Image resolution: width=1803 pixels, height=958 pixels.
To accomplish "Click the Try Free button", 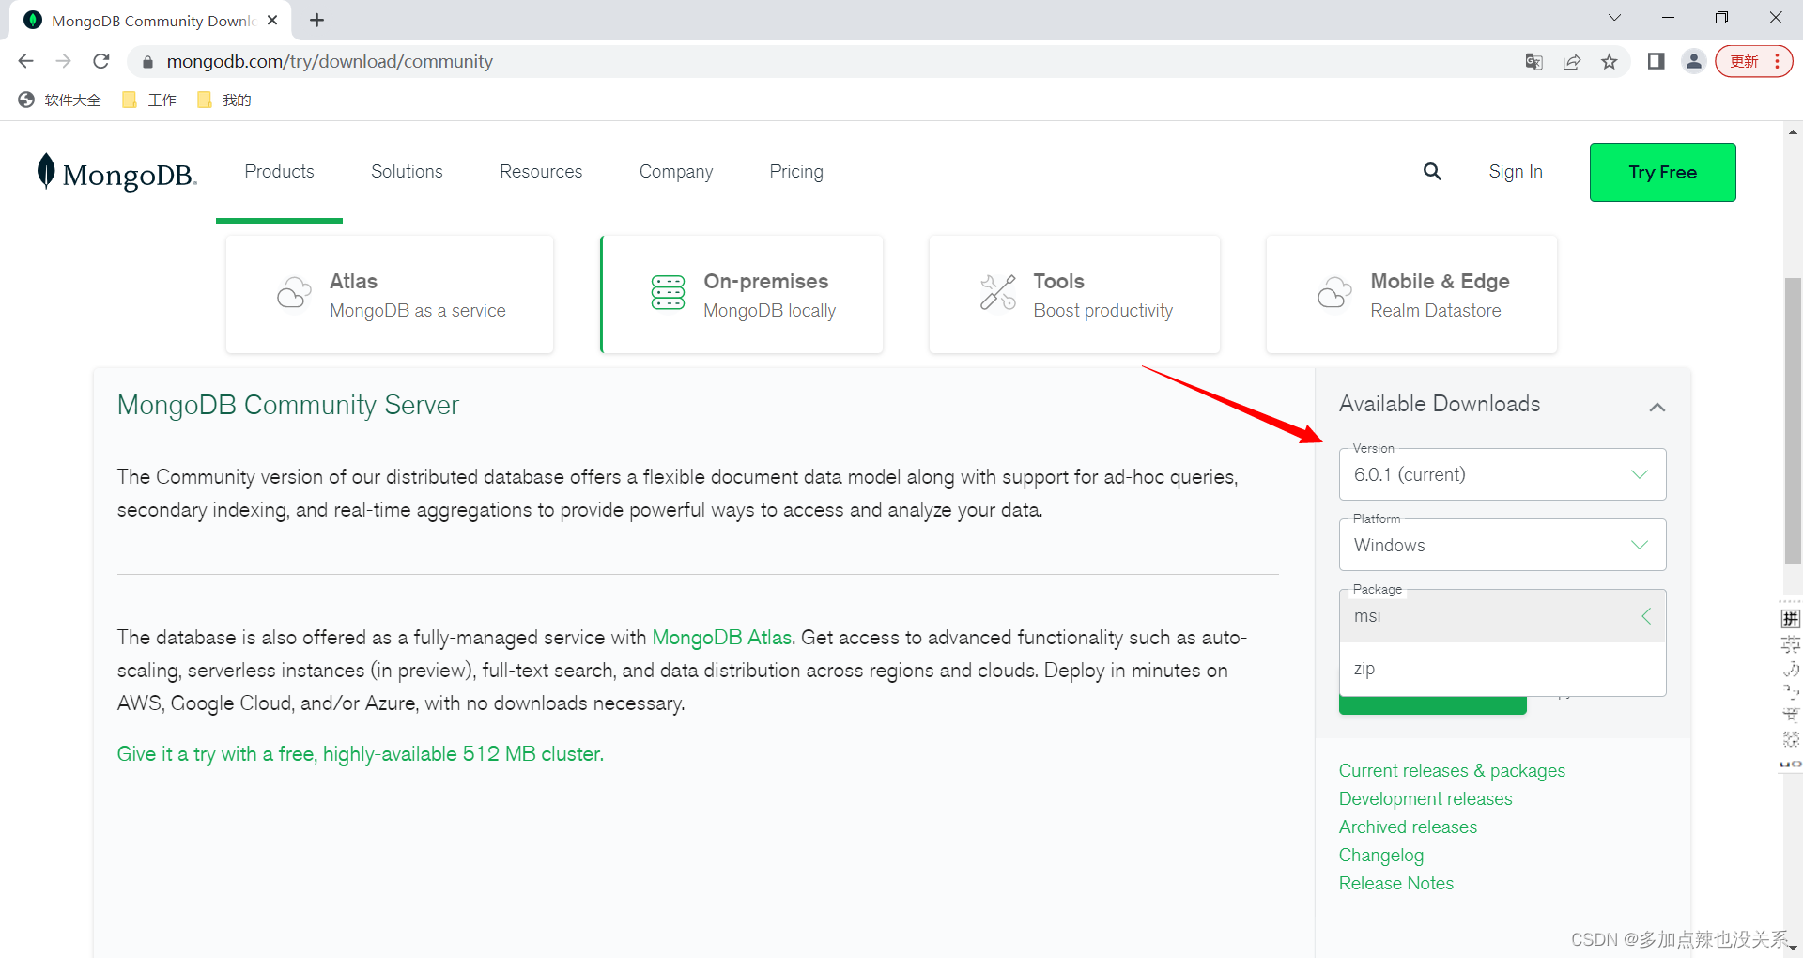I will click(x=1662, y=173).
